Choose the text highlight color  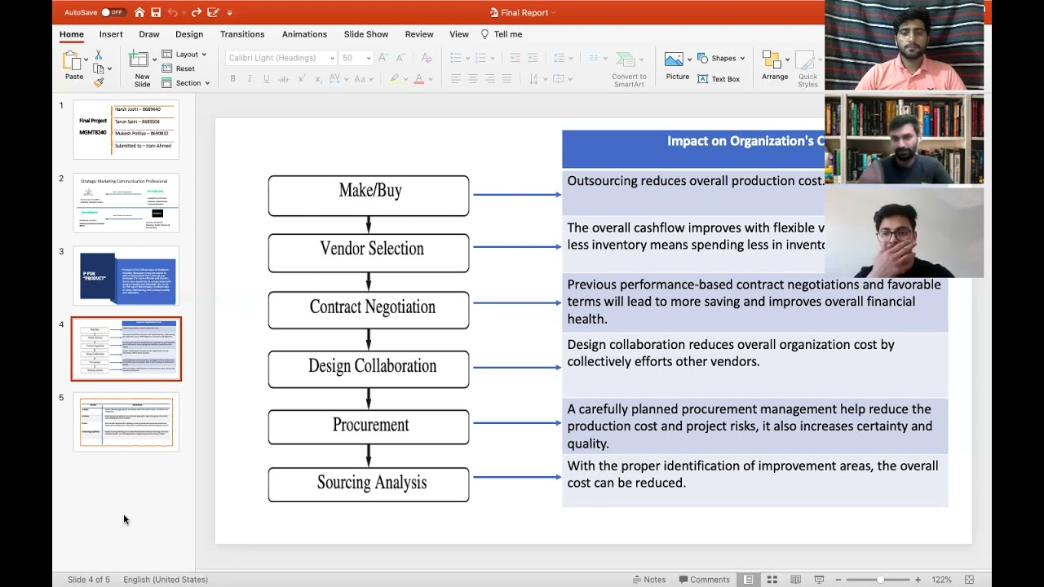[x=395, y=79]
